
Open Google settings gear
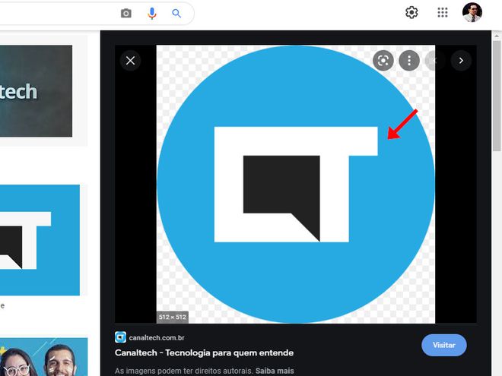pos(411,12)
